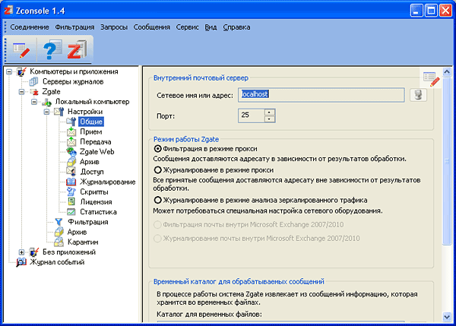The image size is (456, 326).
Task: Click the Журналирование book icon
Action: [x=71, y=182]
